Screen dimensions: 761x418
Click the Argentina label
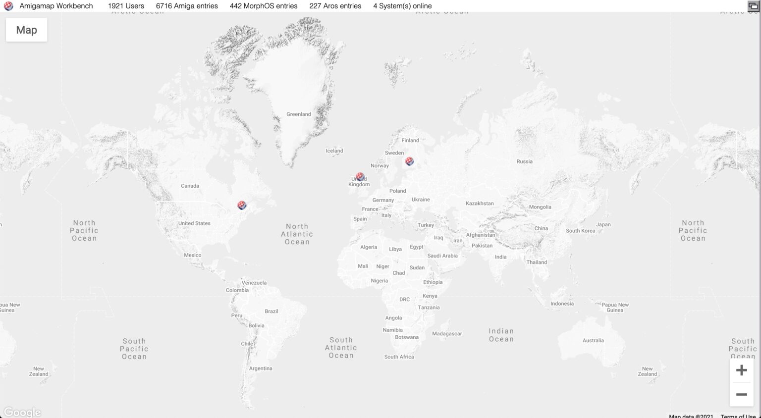[261, 368]
